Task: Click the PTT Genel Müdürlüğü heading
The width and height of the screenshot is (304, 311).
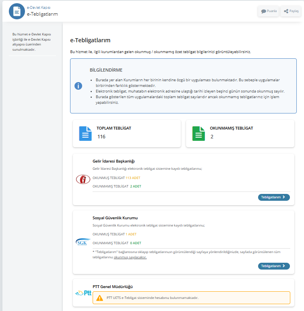Action: tap(113, 286)
